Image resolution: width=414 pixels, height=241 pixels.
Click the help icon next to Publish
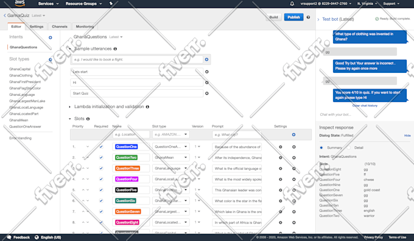coord(308,17)
